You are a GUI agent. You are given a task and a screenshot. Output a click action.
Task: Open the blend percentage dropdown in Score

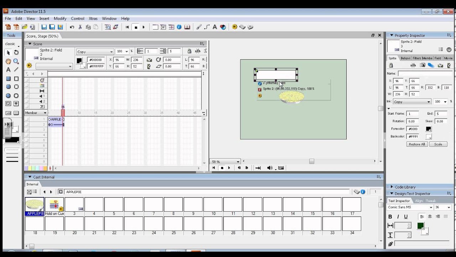[126, 52]
